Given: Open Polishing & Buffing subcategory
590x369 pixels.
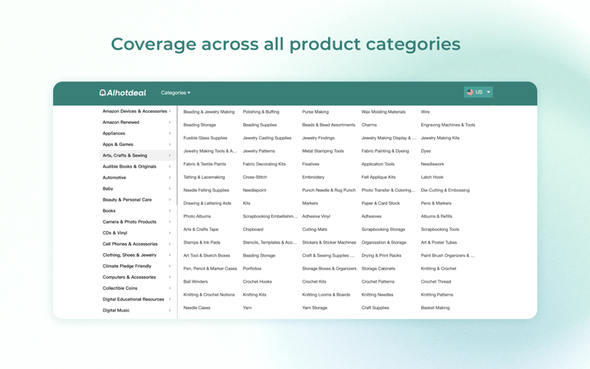Looking at the screenshot, I should click(261, 112).
